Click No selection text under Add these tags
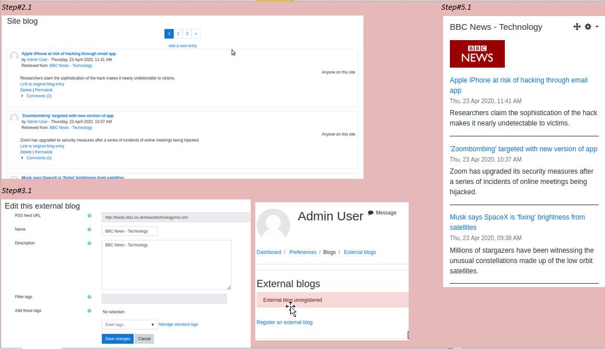The width and height of the screenshot is (605, 349). tap(113, 312)
